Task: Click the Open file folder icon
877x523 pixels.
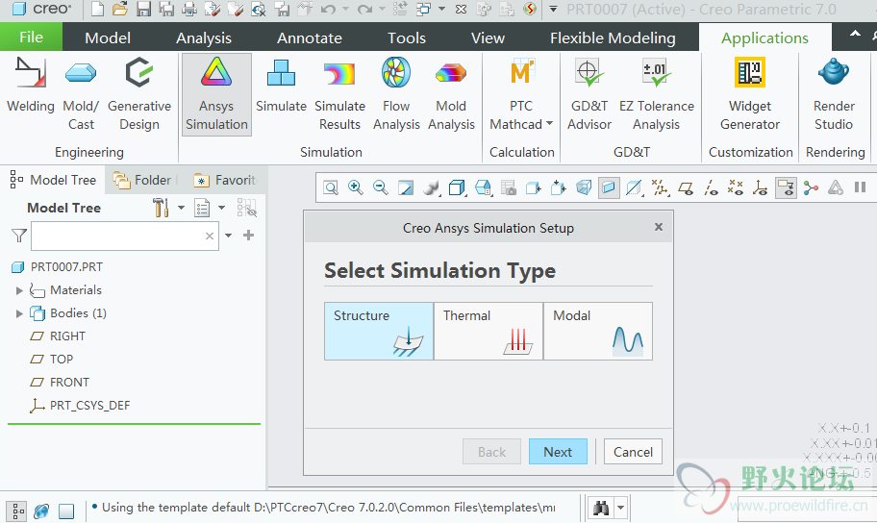Action: (x=119, y=9)
